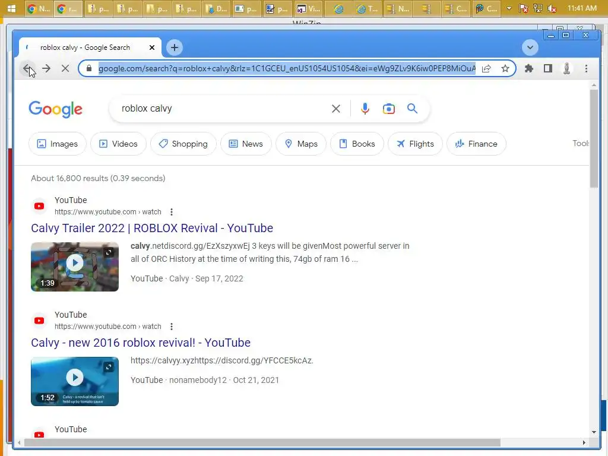
Task: Start voice search with the microphone icon
Action: [x=365, y=109]
